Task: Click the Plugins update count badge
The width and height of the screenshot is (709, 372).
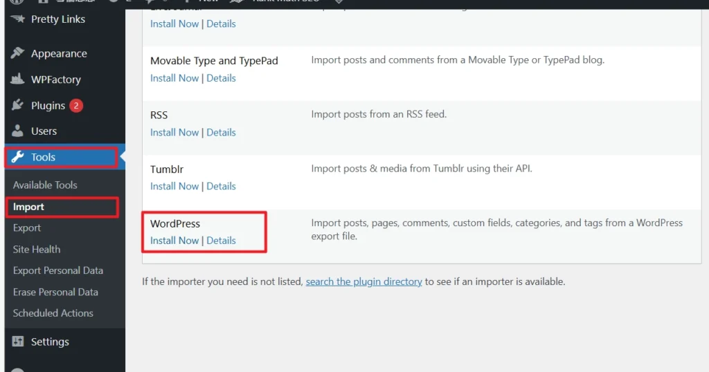Action: 76,106
